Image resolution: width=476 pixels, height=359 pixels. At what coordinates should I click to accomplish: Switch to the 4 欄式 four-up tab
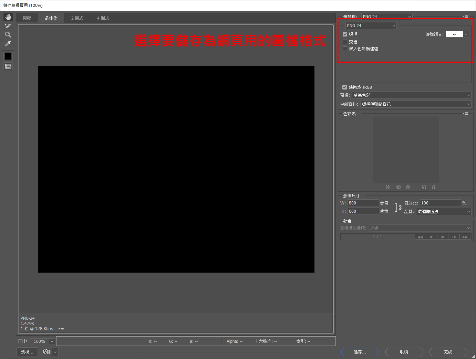coord(103,18)
